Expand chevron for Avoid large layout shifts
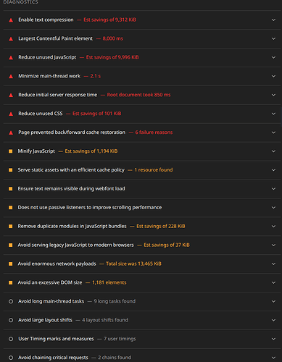This screenshot has height=362, width=282. 273,320
